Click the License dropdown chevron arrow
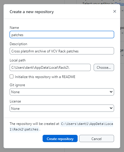 point(111,108)
